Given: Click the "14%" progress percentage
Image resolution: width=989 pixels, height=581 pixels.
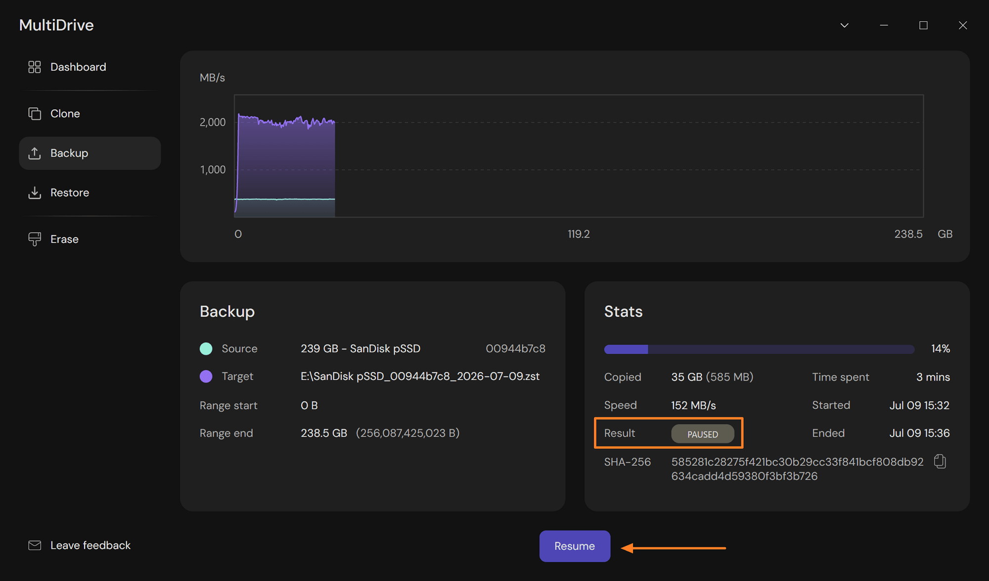Looking at the screenshot, I should (941, 349).
